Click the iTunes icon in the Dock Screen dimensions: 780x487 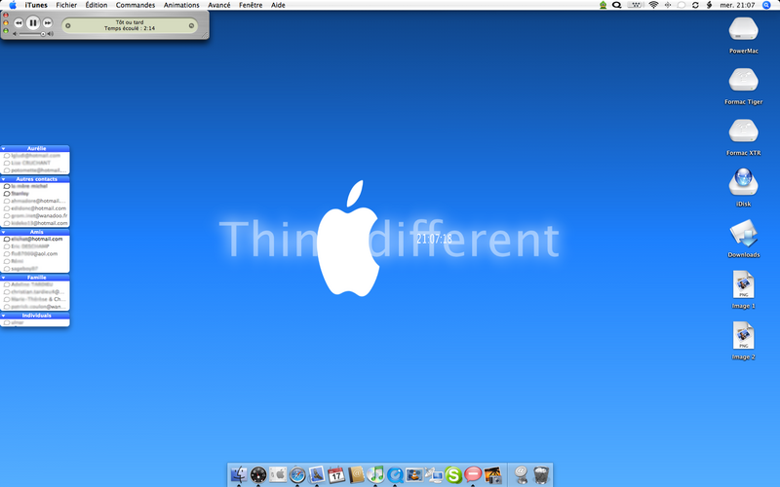click(375, 475)
